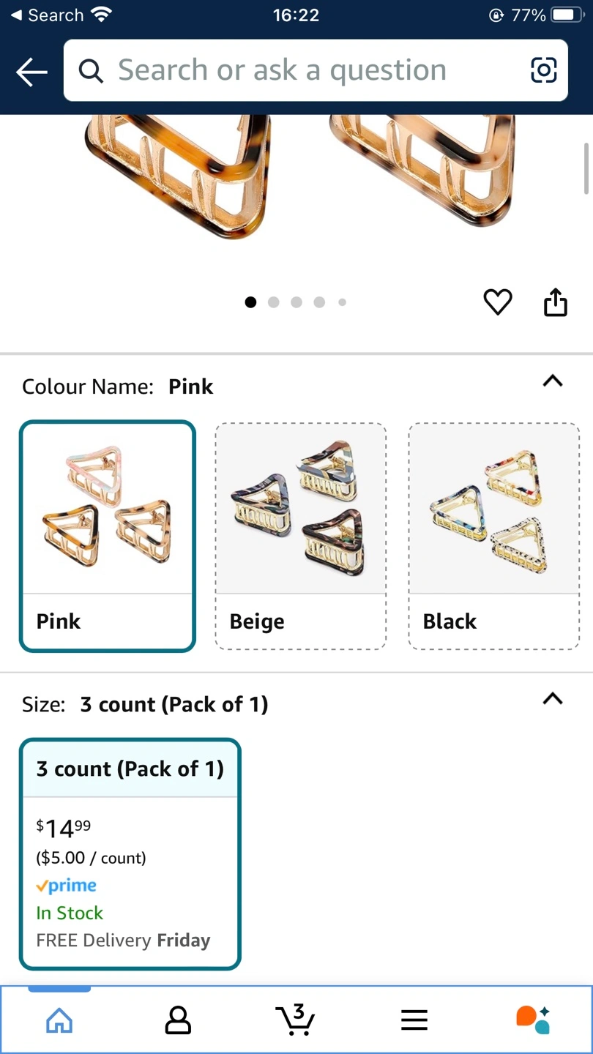Tap the magnifying glass search icon
593x1054 pixels.
91,71
